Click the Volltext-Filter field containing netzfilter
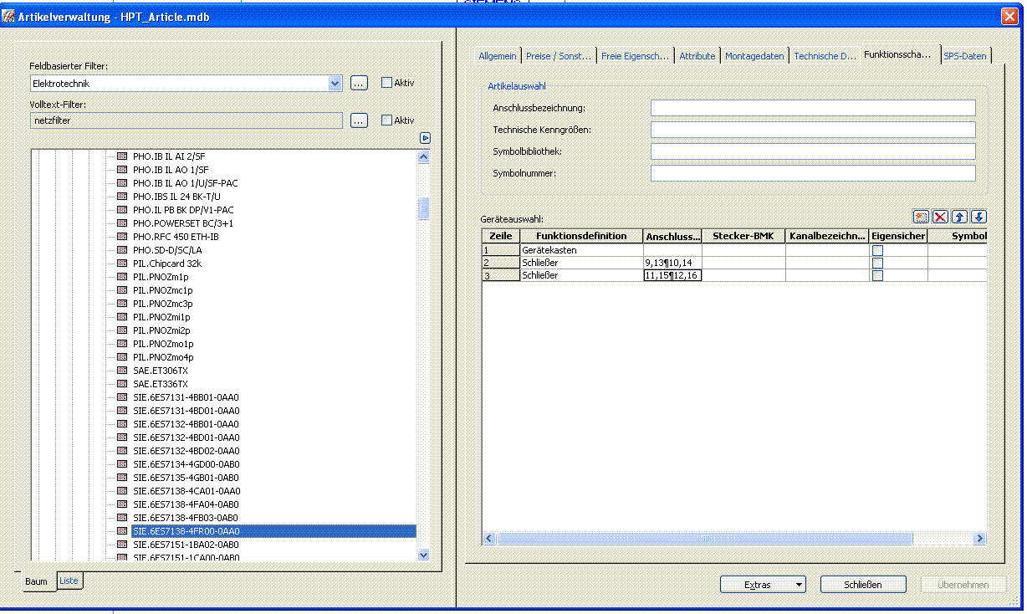The image size is (1027, 614). pyautogui.click(x=186, y=121)
